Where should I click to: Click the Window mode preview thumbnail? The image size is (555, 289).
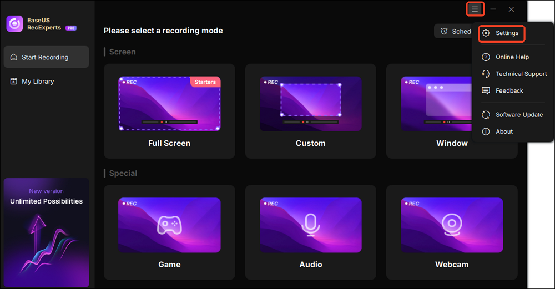[x=436, y=104]
